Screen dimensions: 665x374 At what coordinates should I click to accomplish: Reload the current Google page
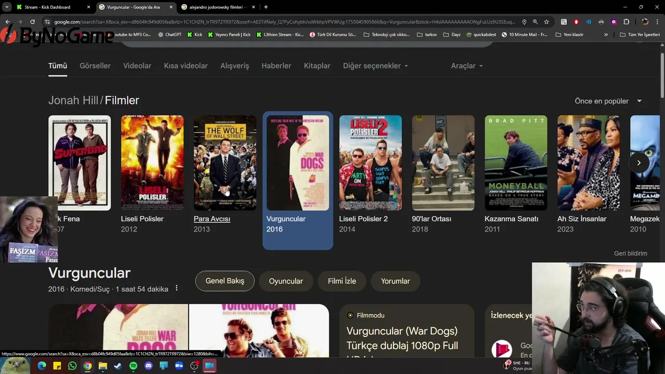tap(32, 22)
